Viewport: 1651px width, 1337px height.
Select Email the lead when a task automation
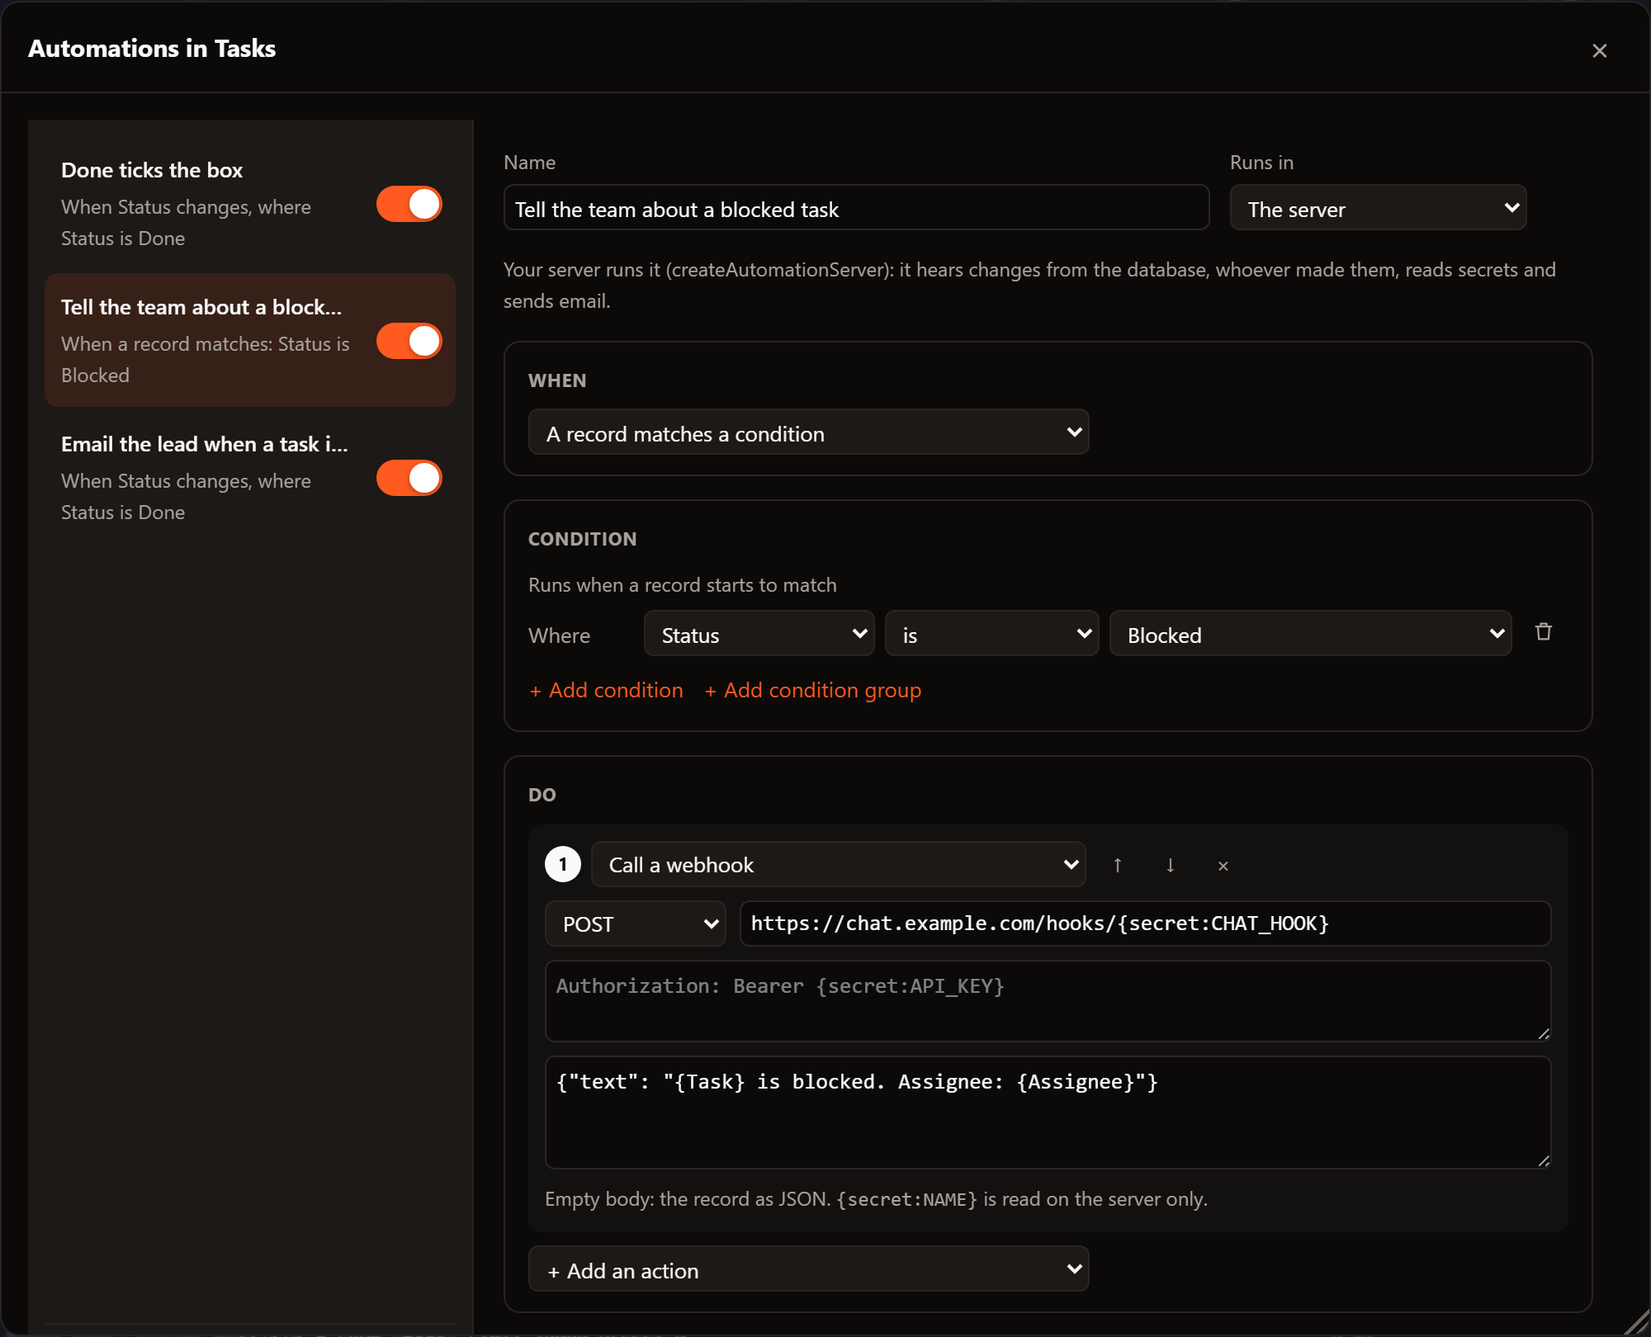250,477
